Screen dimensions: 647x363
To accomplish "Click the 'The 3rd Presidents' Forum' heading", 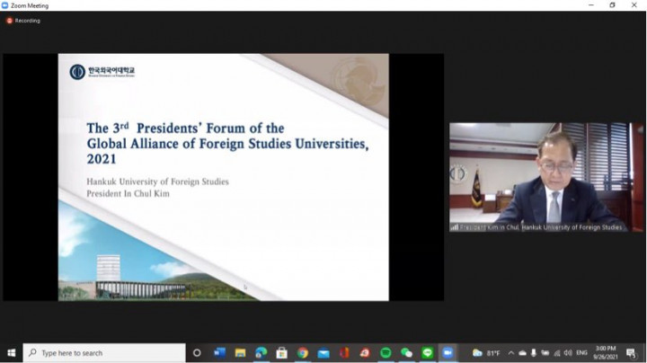I will click(185, 128).
